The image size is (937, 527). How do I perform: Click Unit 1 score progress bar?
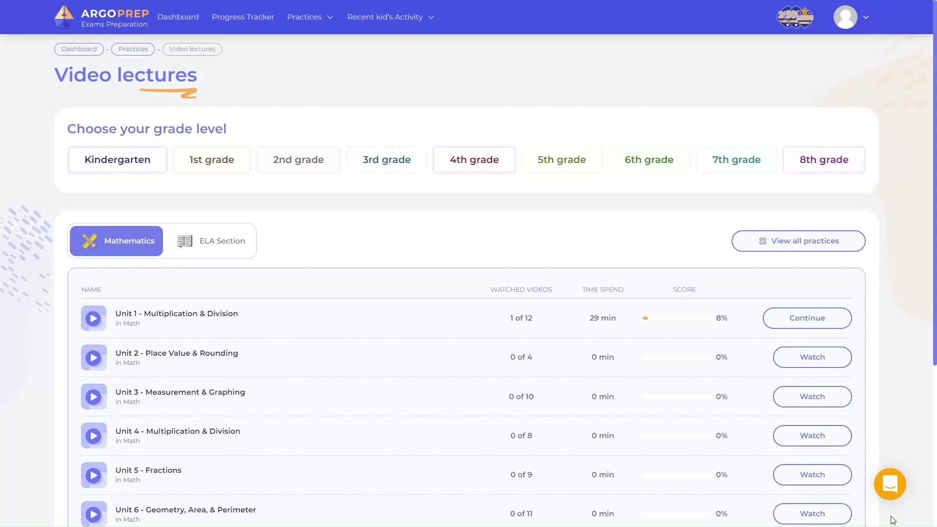tap(677, 318)
